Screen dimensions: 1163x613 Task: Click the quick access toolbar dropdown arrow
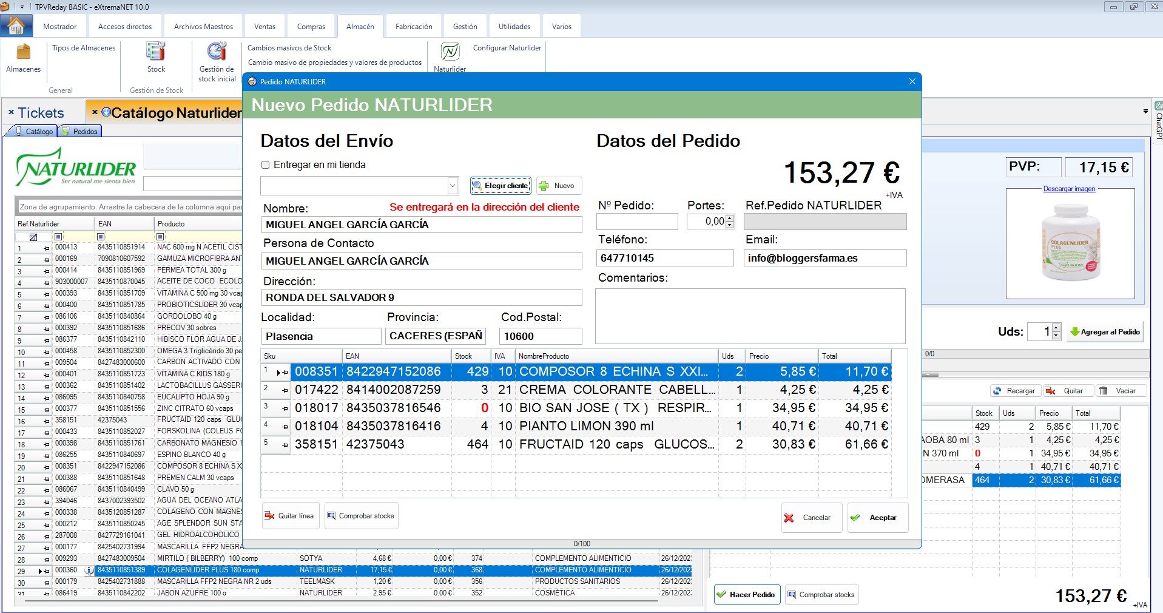click(22, 7)
